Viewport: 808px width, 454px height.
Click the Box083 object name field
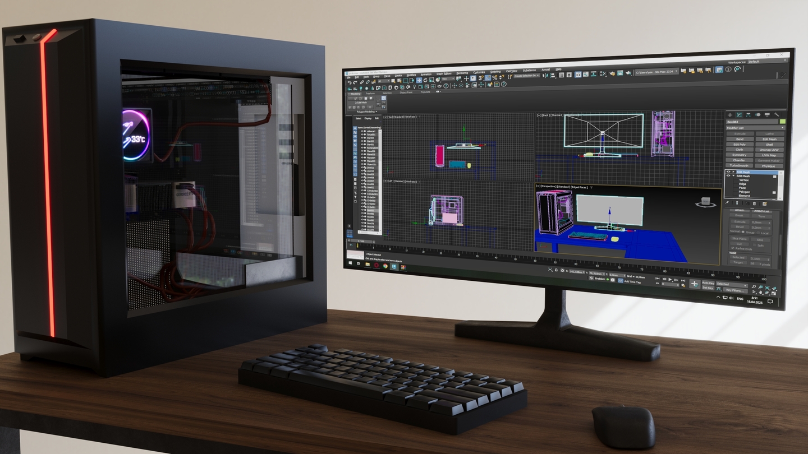point(752,121)
